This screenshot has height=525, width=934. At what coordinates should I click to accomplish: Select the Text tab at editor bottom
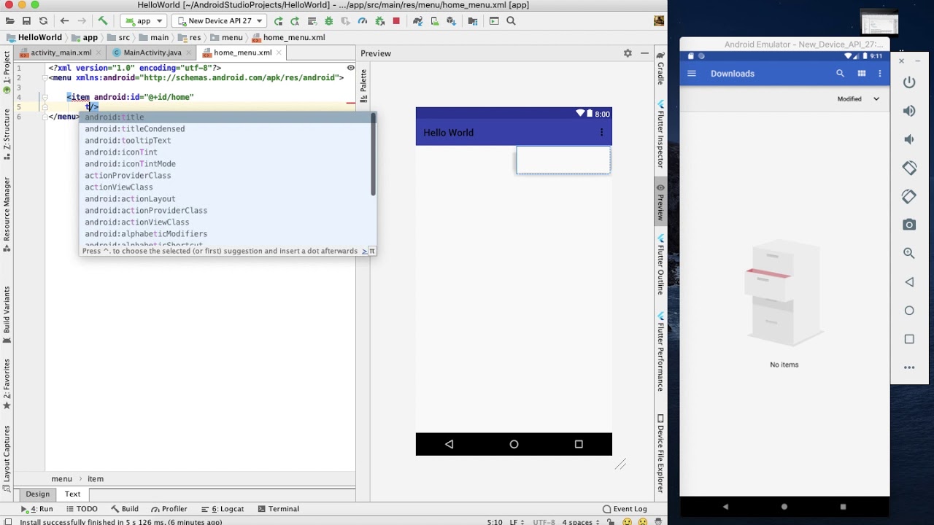click(72, 494)
